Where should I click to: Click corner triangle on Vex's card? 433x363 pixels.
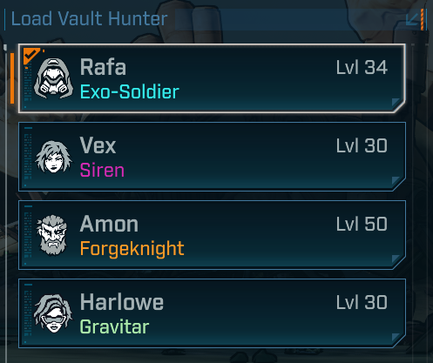pyautogui.click(x=396, y=180)
